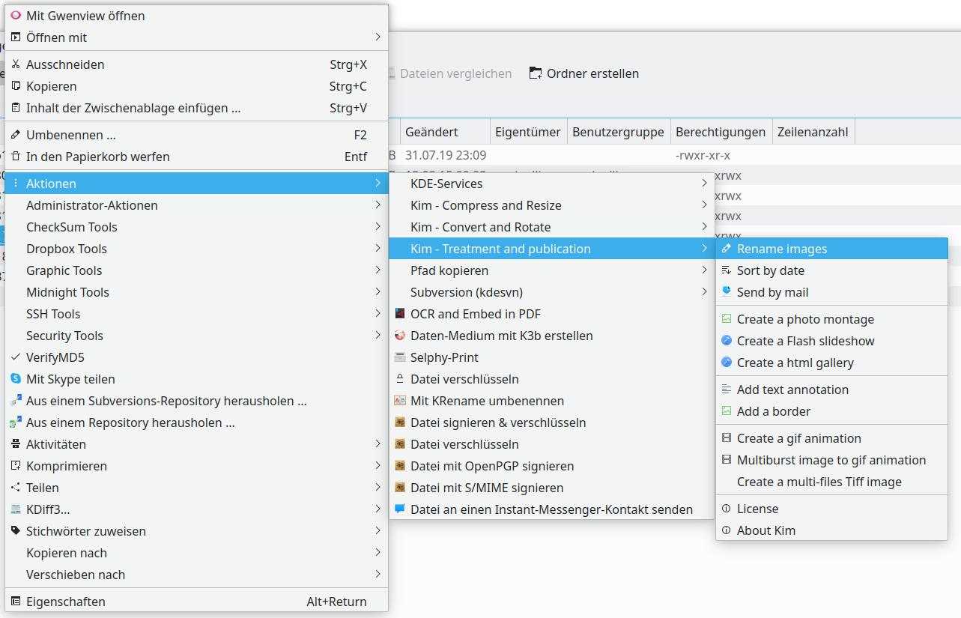Open the 'Verschieben nach' submenu
The image size is (961, 618).
pyautogui.click(x=197, y=575)
